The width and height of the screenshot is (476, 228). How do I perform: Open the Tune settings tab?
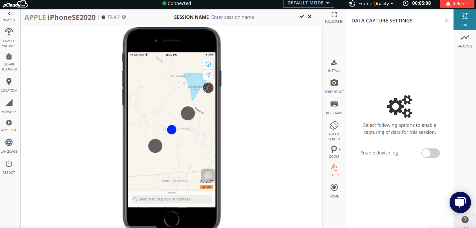click(x=465, y=20)
